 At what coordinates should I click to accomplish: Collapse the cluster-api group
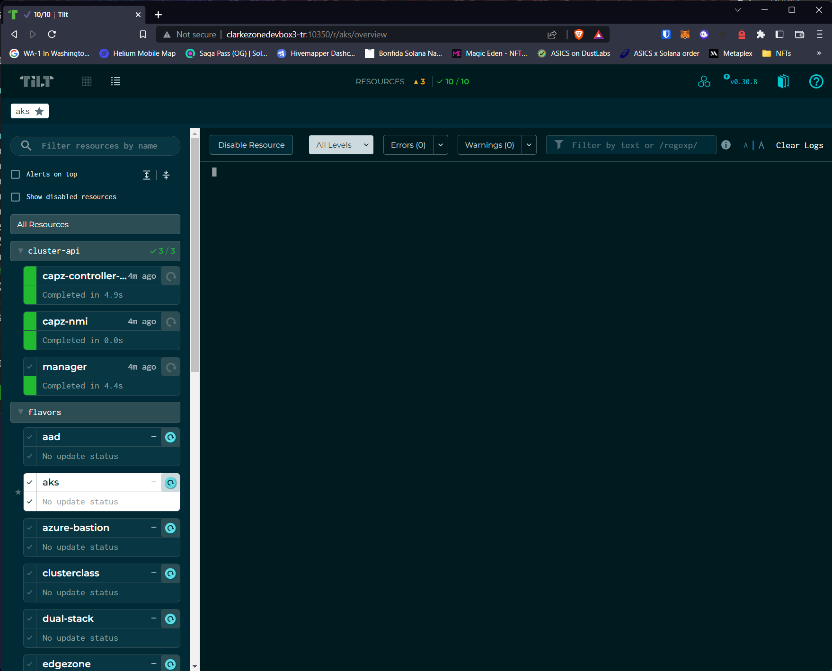point(21,251)
